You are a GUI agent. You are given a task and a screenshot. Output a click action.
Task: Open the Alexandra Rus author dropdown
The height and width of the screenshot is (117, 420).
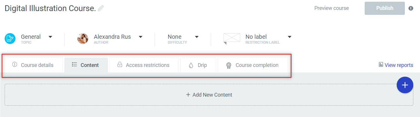(x=141, y=37)
